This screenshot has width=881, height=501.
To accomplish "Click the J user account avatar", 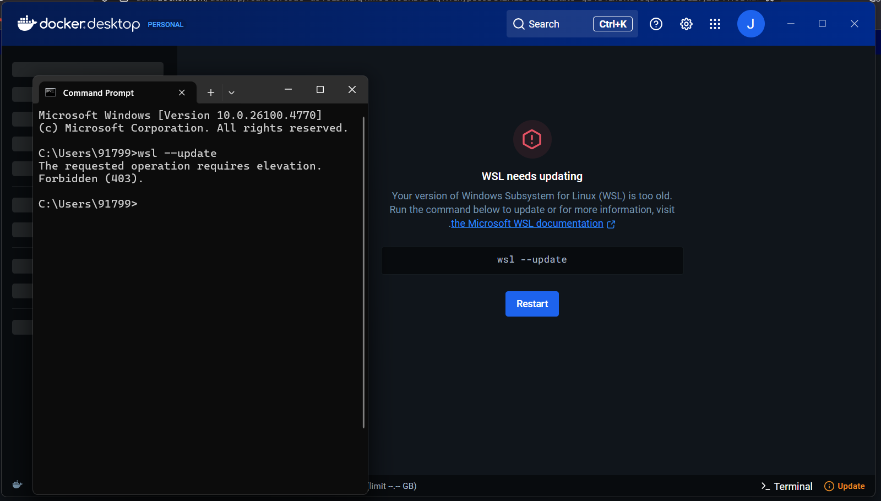I will point(751,24).
